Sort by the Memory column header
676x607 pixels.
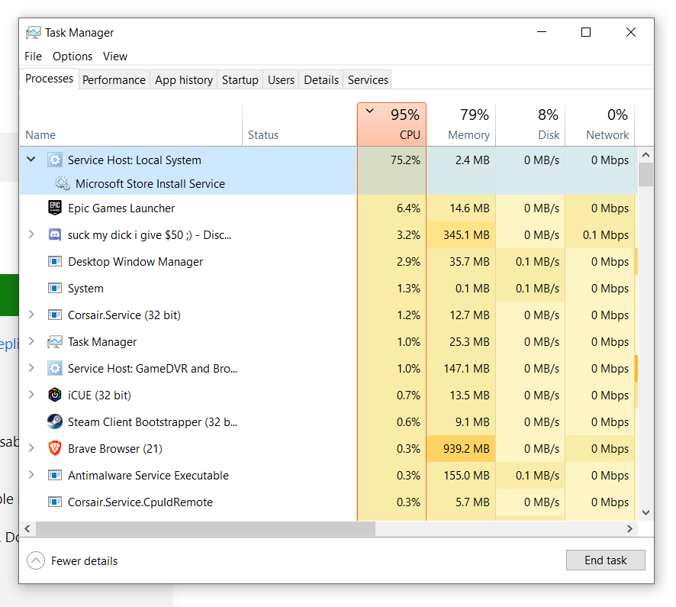pos(461,125)
